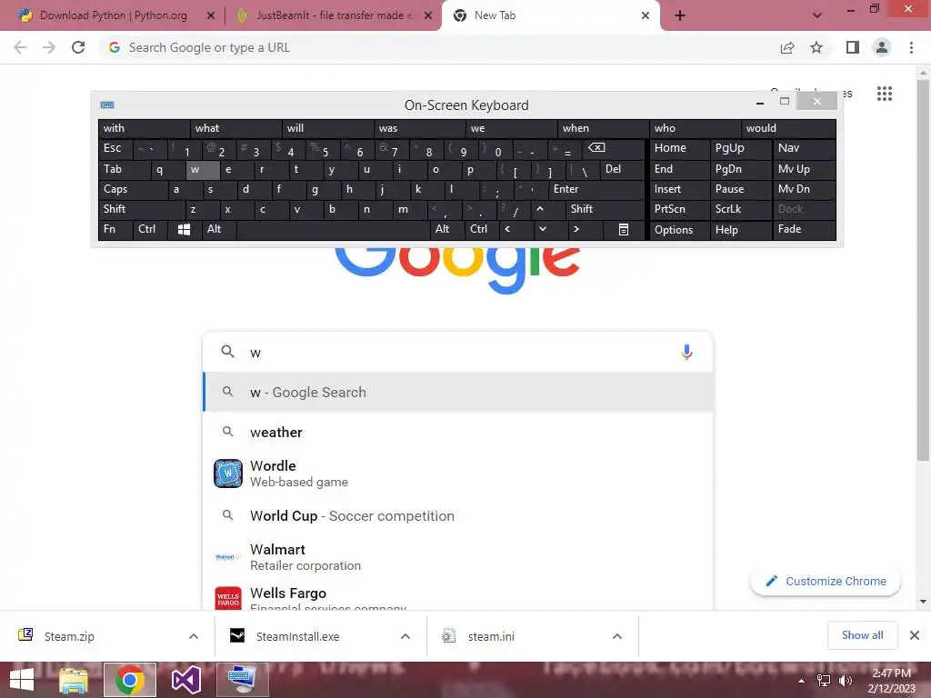The height and width of the screenshot is (698, 931).
Task: Reload the page with the refresh icon
Action: tap(78, 47)
